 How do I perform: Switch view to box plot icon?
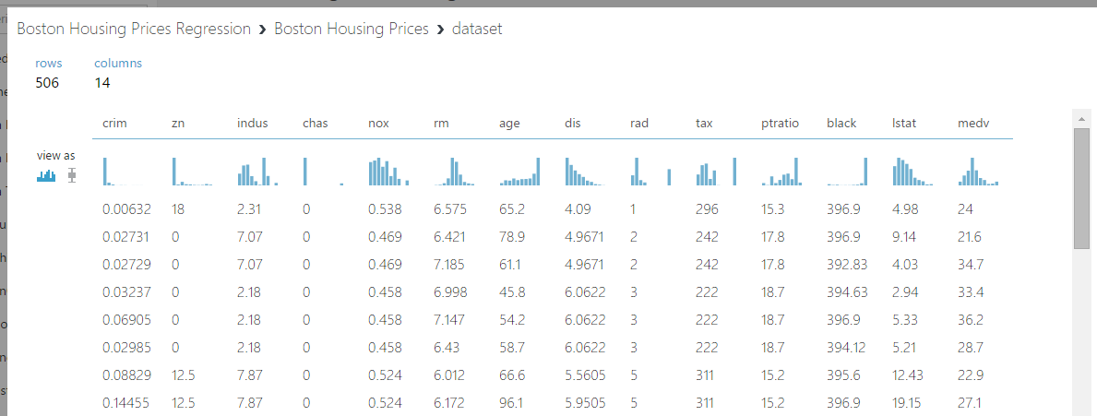click(71, 176)
